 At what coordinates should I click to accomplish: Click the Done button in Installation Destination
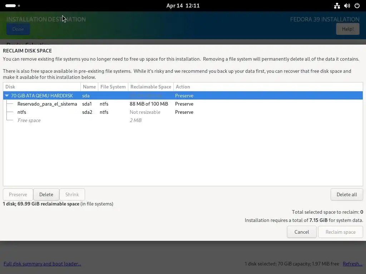[18, 29]
